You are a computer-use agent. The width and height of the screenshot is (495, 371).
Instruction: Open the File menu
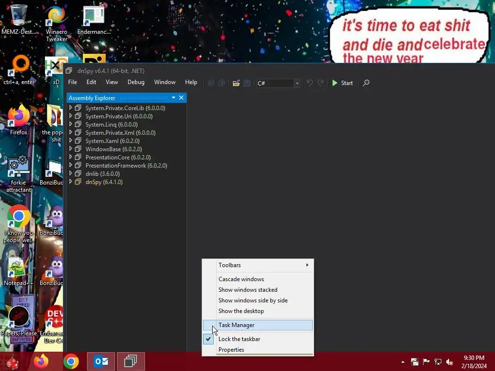pos(73,82)
